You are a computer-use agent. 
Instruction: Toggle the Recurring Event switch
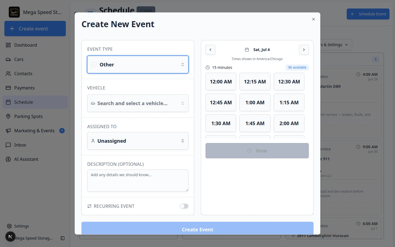[x=184, y=206]
